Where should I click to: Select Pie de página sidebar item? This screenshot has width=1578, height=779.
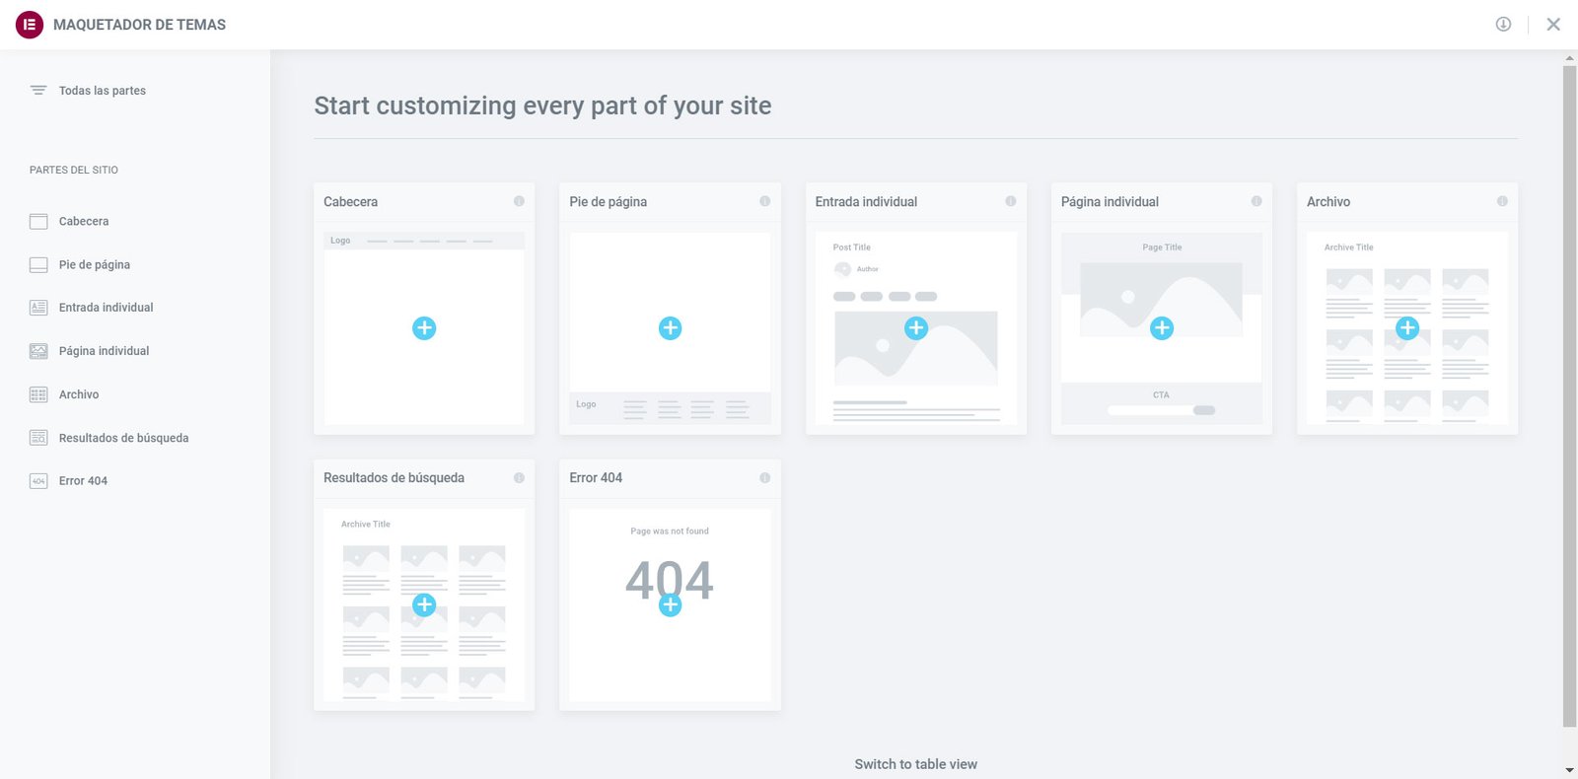coord(94,265)
